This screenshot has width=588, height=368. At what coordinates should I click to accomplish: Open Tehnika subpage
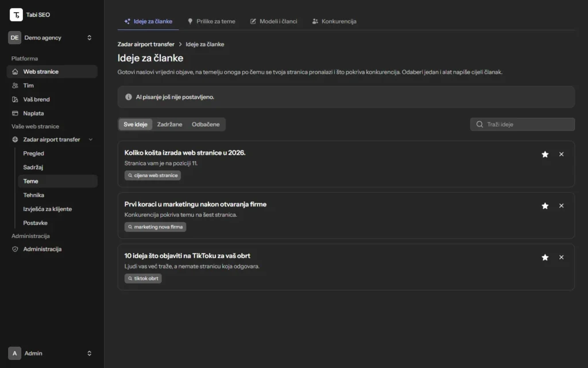pos(57,195)
